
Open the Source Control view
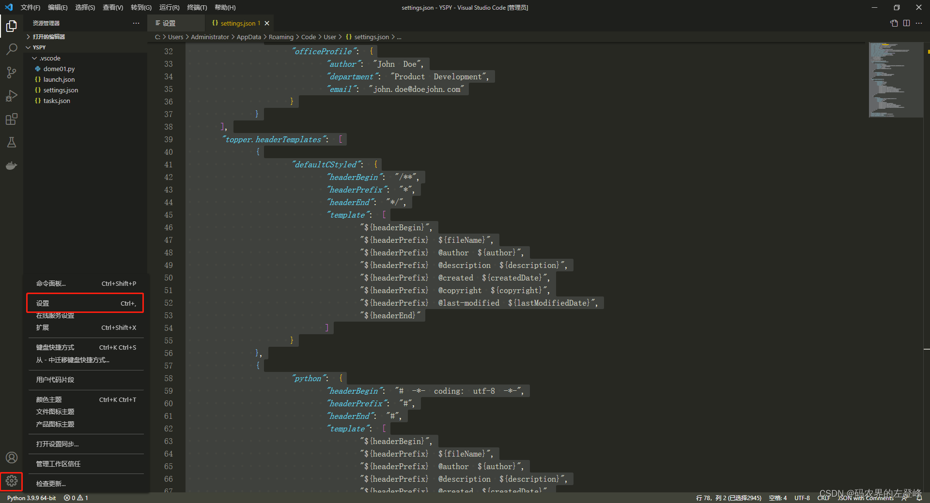(12, 73)
